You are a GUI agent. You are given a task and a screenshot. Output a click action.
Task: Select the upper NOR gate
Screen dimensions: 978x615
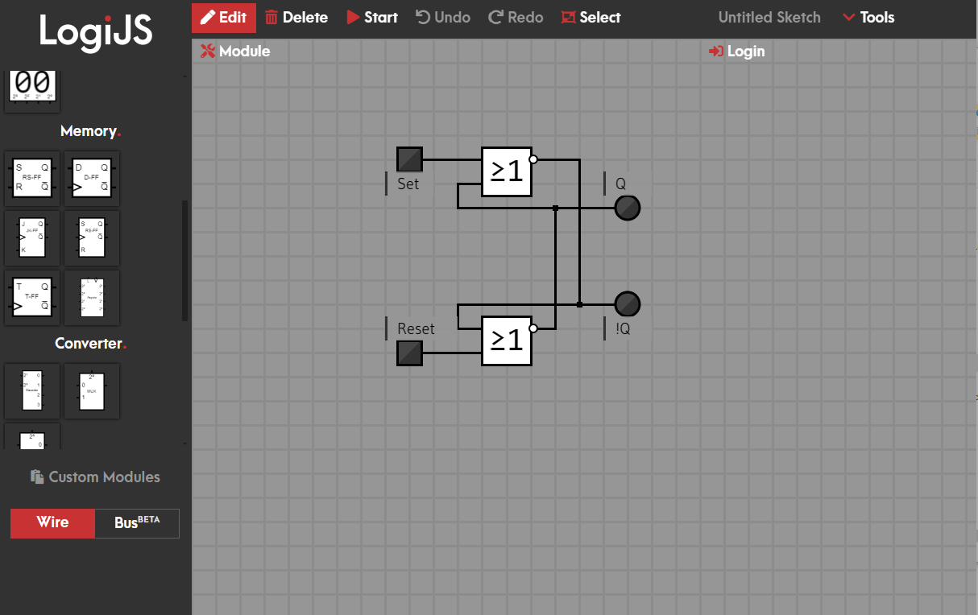(x=507, y=171)
